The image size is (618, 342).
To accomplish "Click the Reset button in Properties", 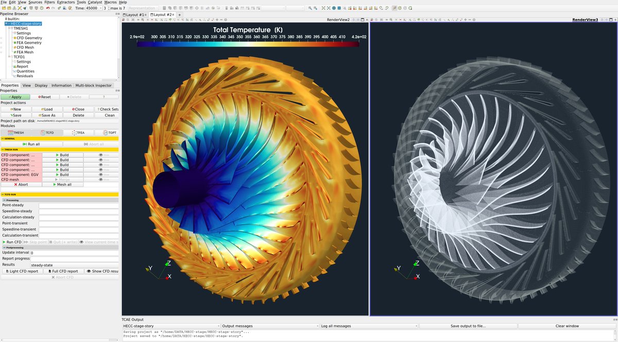I will pyautogui.click(x=44, y=97).
